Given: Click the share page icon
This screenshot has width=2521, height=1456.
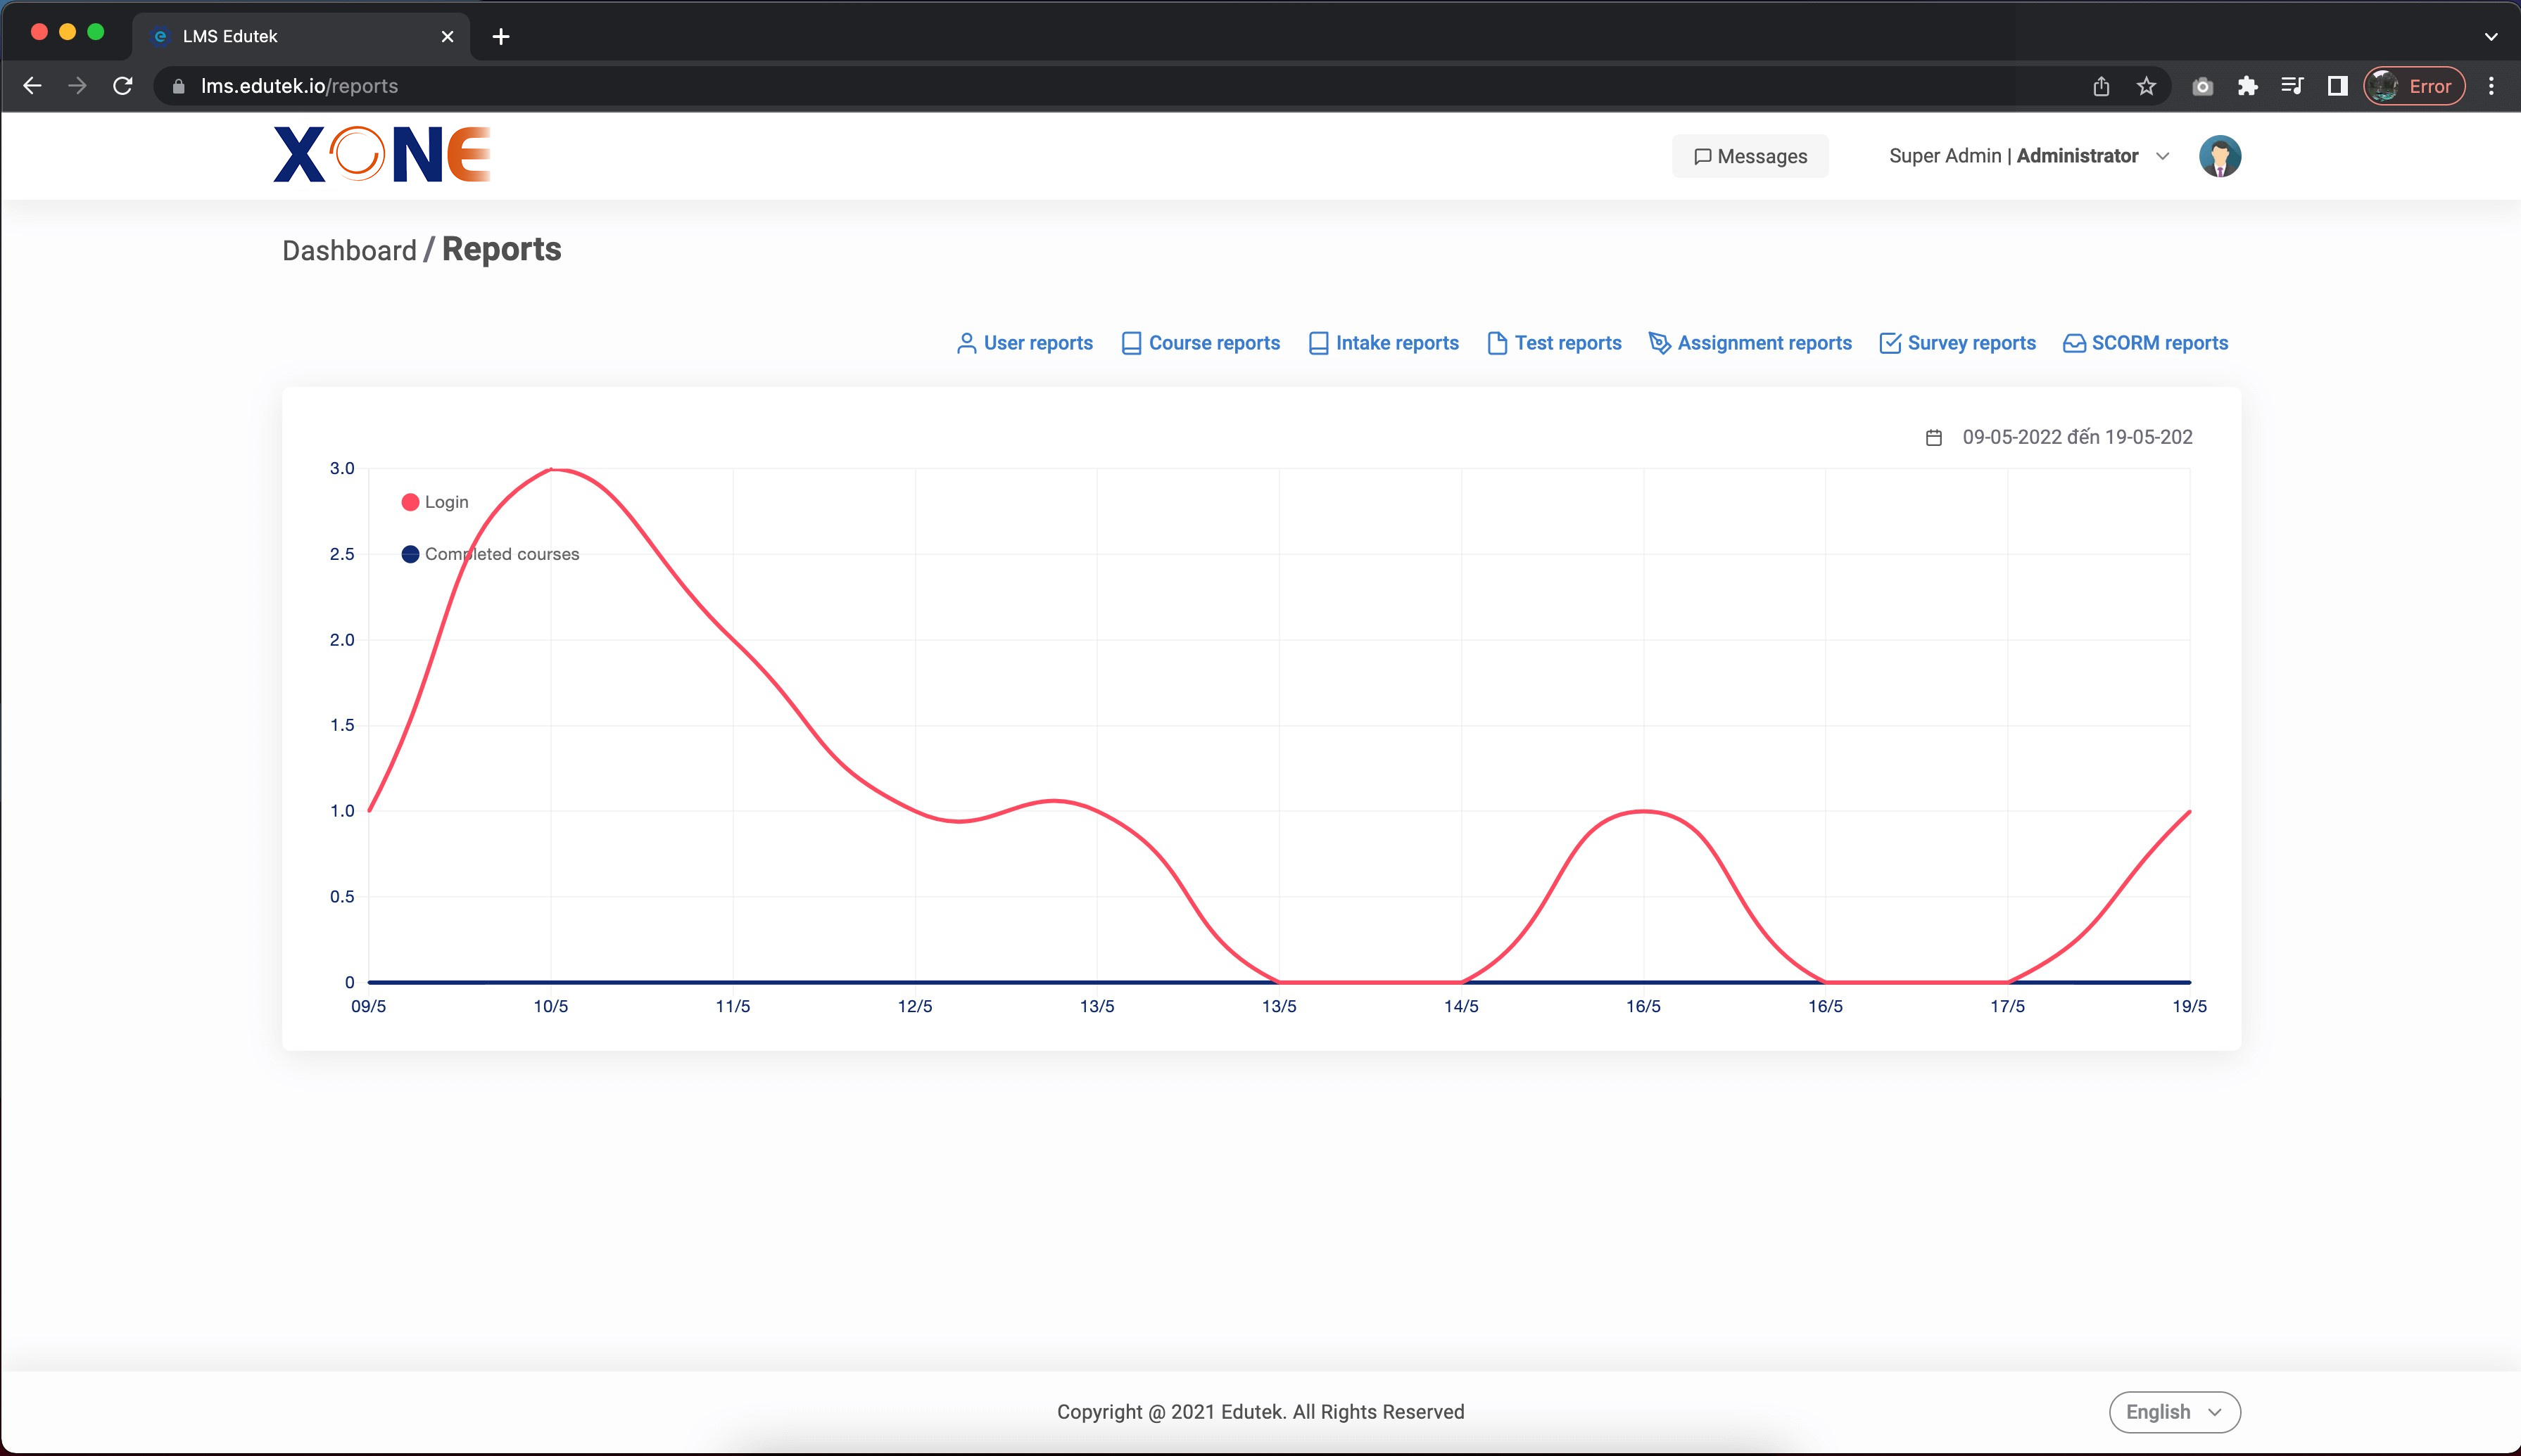Looking at the screenshot, I should (x=2101, y=86).
